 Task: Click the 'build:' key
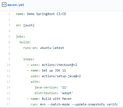(x=25, y=42)
